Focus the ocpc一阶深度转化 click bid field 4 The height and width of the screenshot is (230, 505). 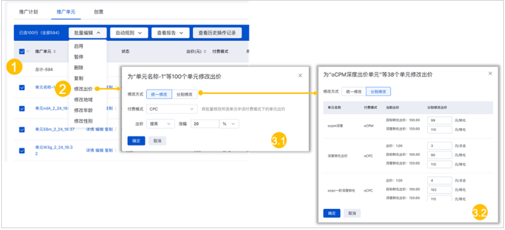click(439, 181)
